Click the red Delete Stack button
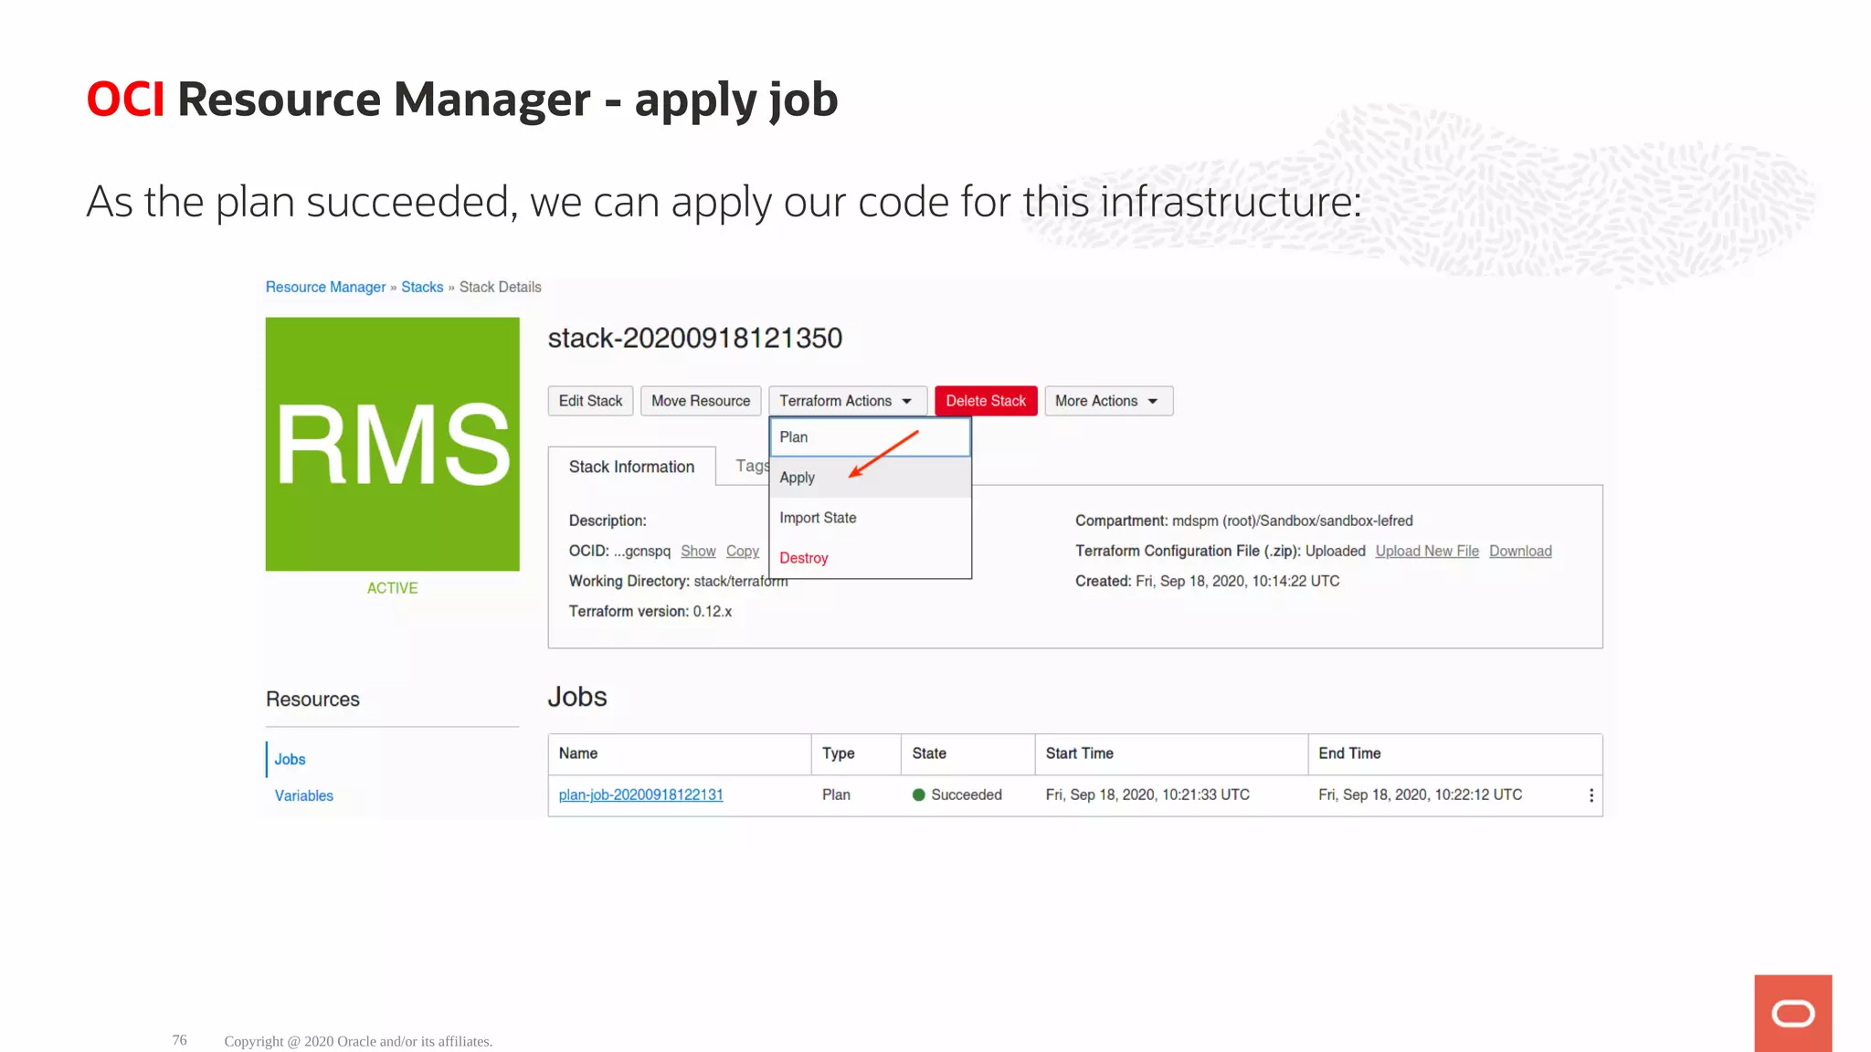1871x1052 pixels. pyautogui.click(x=986, y=401)
